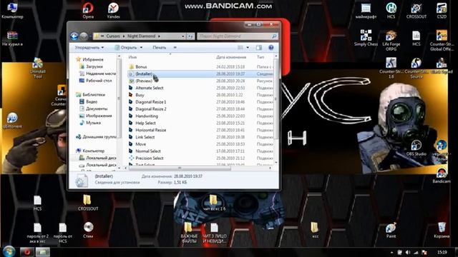Open Explorer help question-mark icon
458x257 pixels.
pos(271,48)
